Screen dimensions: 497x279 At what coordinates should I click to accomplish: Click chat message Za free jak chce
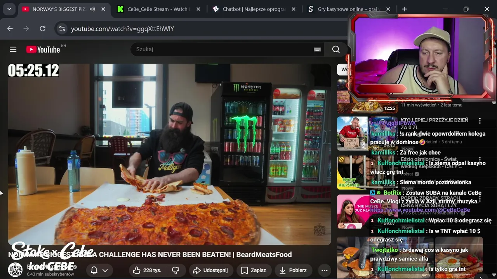420,153
